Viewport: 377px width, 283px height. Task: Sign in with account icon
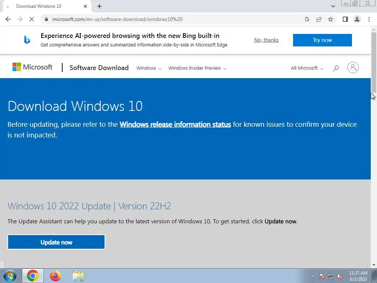[x=353, y=67]
